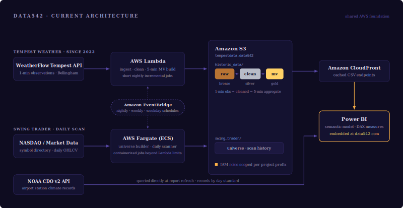Click '1-min obs → cleaned → 5-min aggregate' text
This screenshot has height=208, width=403.
click(248, 92)
